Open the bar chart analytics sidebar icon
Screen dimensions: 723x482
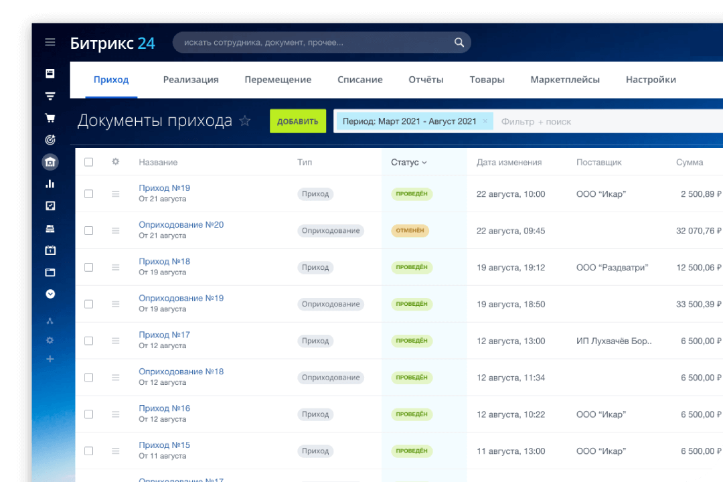[50, 183]
